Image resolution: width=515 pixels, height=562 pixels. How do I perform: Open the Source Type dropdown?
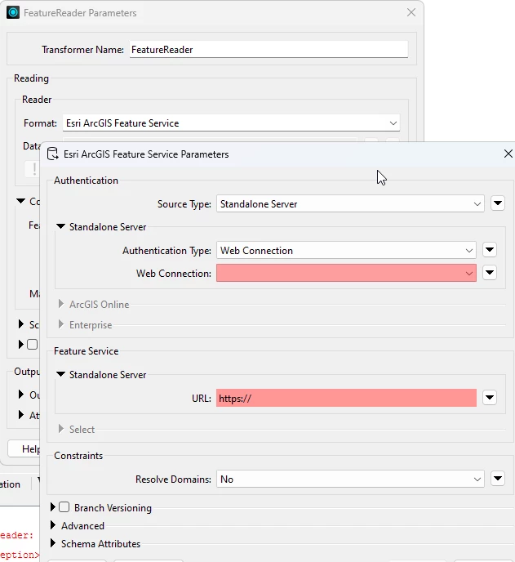pos(350,204)
